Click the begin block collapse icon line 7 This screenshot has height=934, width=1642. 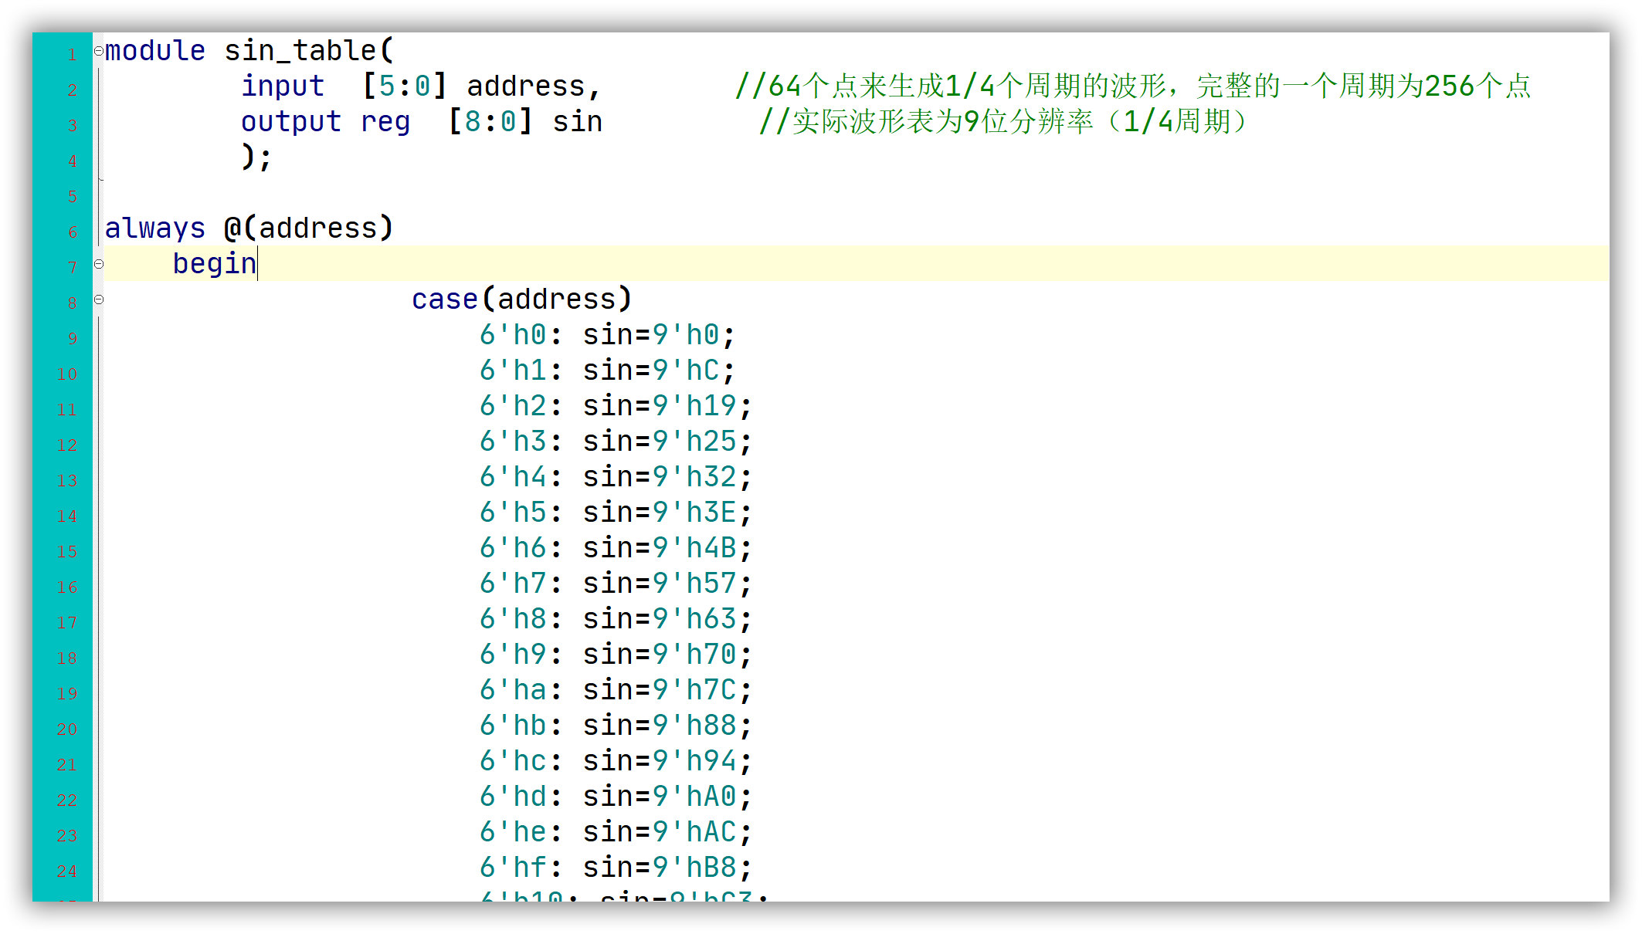97,264
